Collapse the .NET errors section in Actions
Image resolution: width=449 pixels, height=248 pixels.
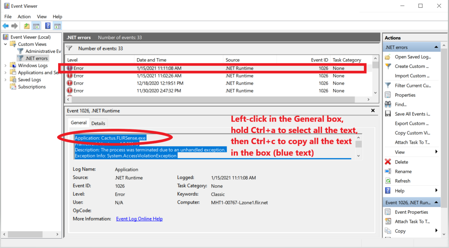pos(436,47)
